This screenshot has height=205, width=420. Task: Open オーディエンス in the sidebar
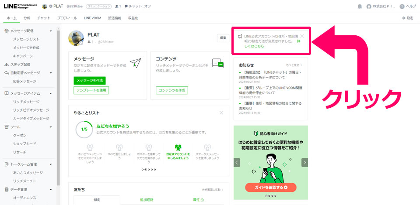24,198
